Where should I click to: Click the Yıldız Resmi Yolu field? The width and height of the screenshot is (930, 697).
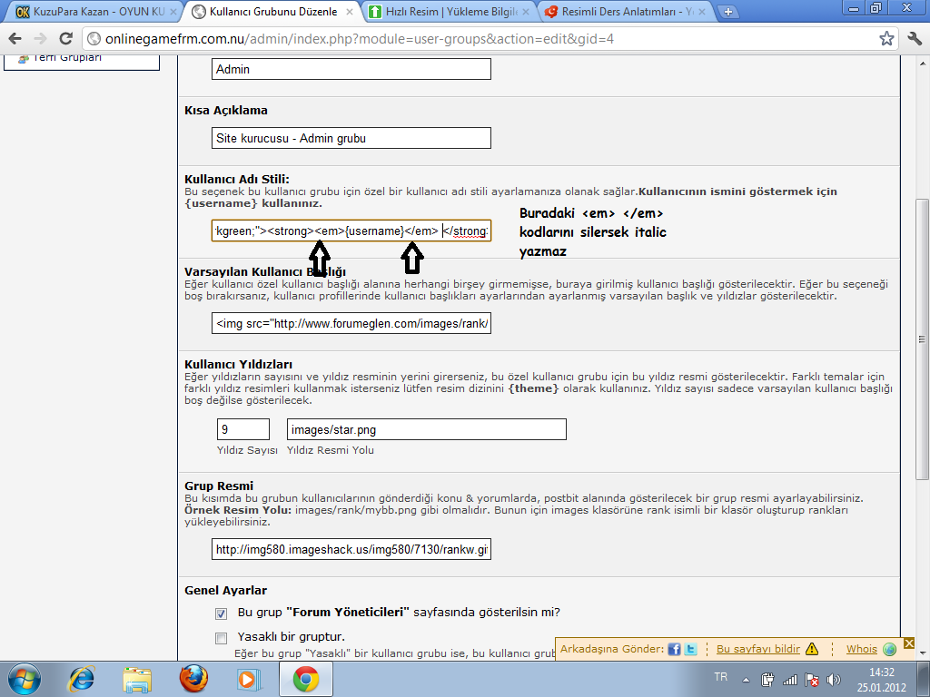[426, 429]
